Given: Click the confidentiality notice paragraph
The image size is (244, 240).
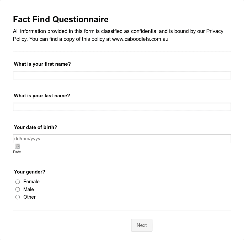Looking at the screenshot, I should pyautogui.click(x=118, y=35).
